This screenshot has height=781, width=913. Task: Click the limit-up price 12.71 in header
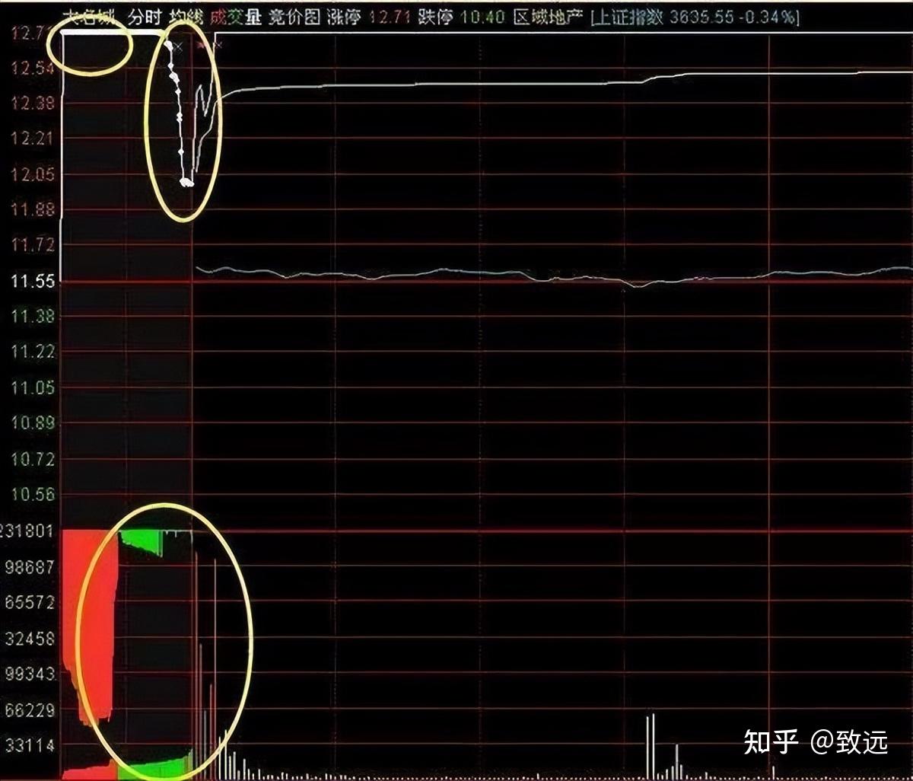390,17
